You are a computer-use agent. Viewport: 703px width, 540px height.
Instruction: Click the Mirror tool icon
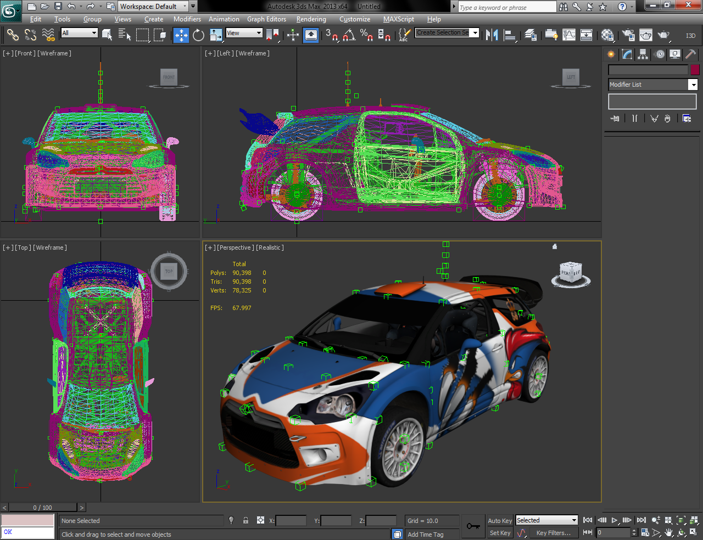492,35
